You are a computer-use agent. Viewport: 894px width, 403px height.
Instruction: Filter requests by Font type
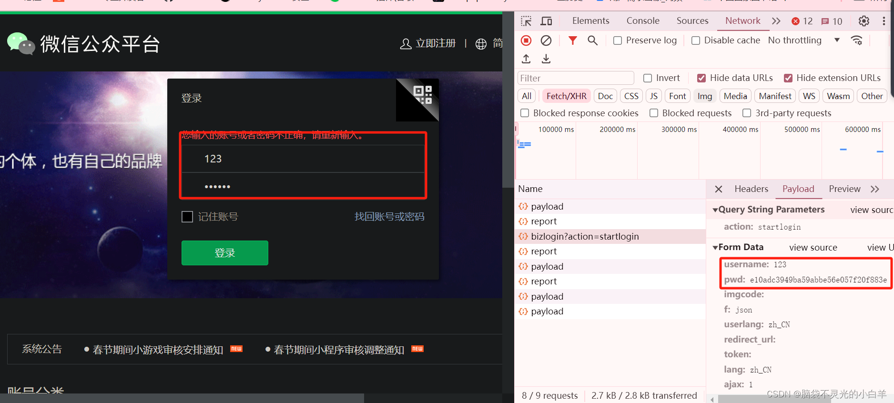pyautogui.click(x=678, y=96)
